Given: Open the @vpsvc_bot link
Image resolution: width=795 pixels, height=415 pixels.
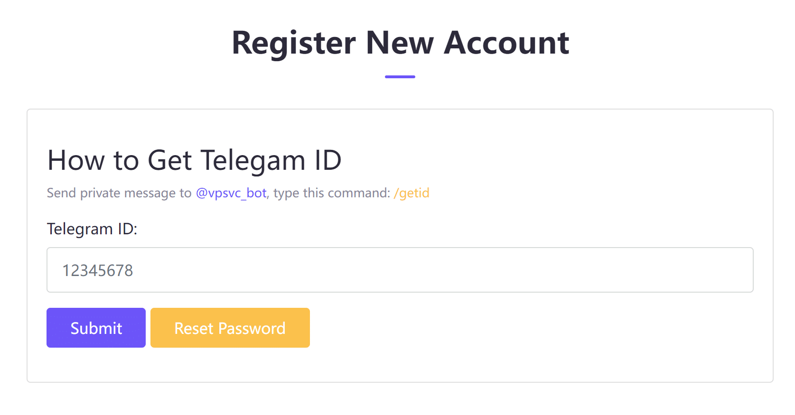Looking at the screenshot, I should pos(231,193).
